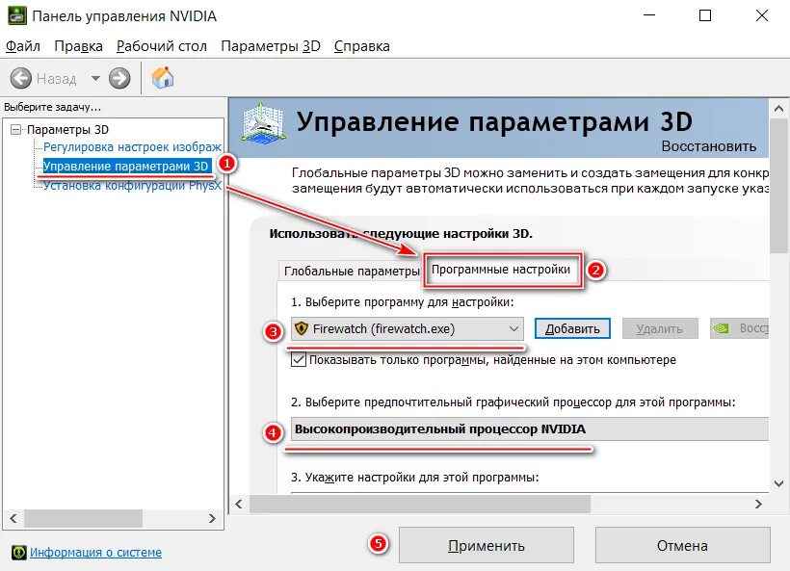Open the Справка menu
790x571 pixels.
[361, 46]
